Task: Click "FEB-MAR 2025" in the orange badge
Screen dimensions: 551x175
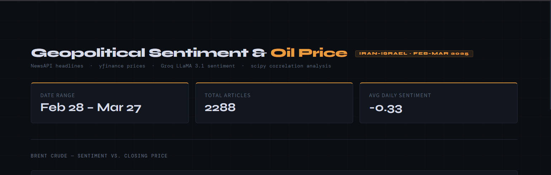Action: 441,54
